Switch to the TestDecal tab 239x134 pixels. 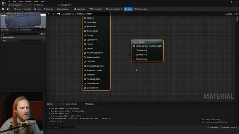coord(40,5)
